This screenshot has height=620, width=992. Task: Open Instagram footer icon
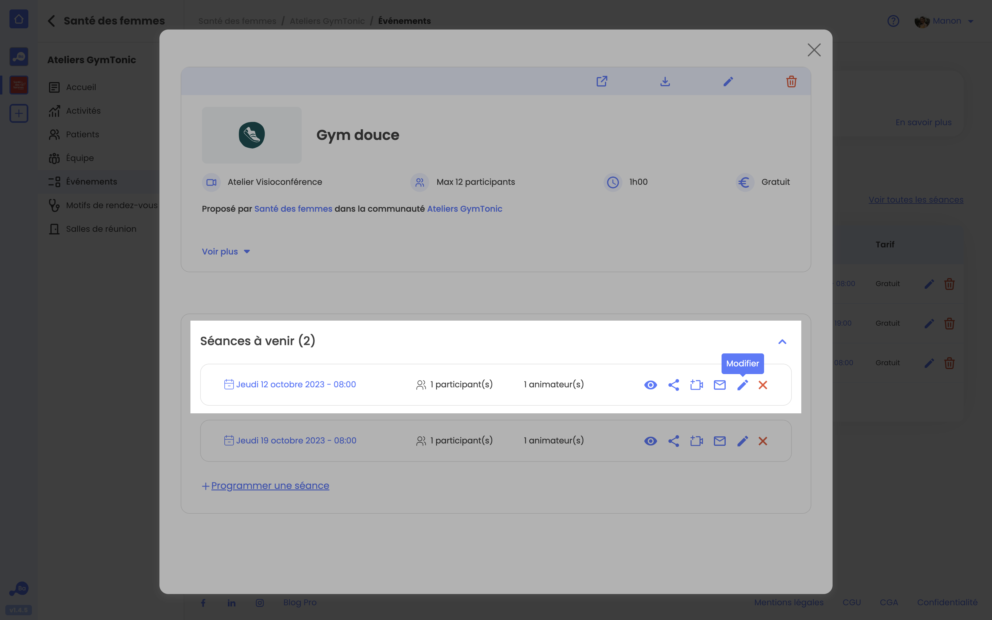[x=260, y=602]
